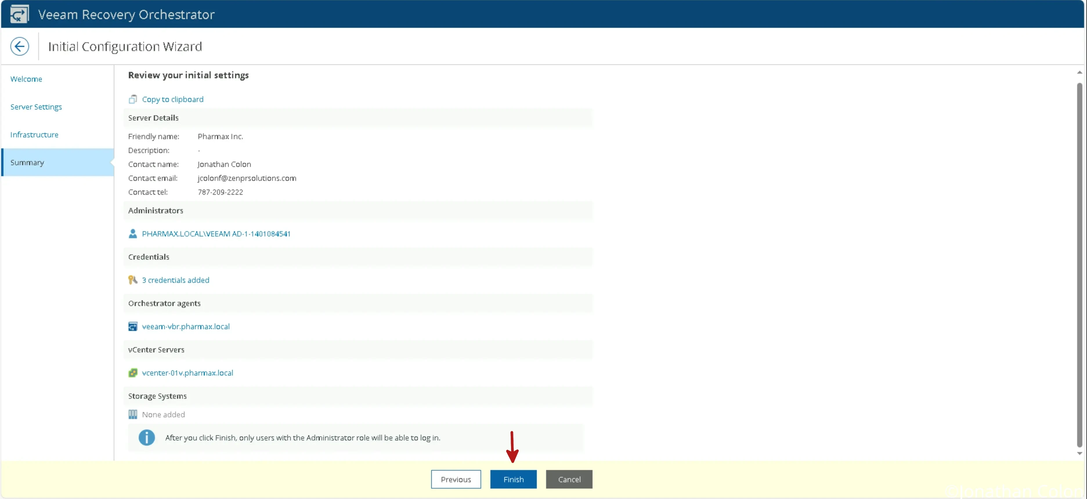Click the Veeam Recovery Orchestrator app icon

click(x=19, y=14)
